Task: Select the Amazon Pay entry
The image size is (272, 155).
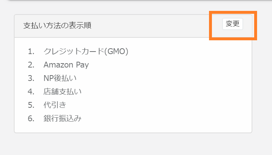Action: point(66,65)
